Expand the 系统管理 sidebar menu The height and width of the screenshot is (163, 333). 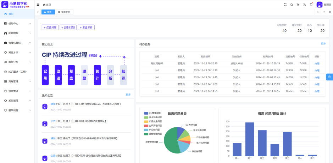pyautogui.click(x=17, y=101)
